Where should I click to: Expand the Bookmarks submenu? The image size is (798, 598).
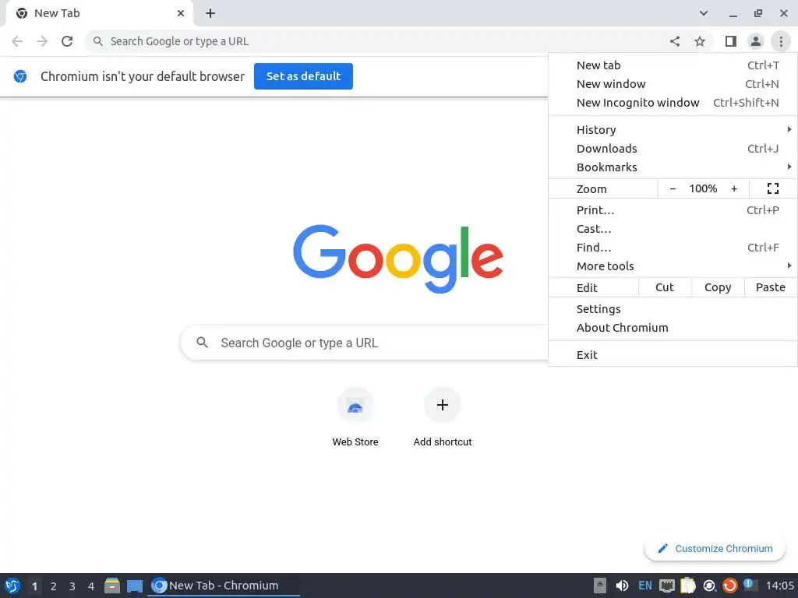pos(673,167)
